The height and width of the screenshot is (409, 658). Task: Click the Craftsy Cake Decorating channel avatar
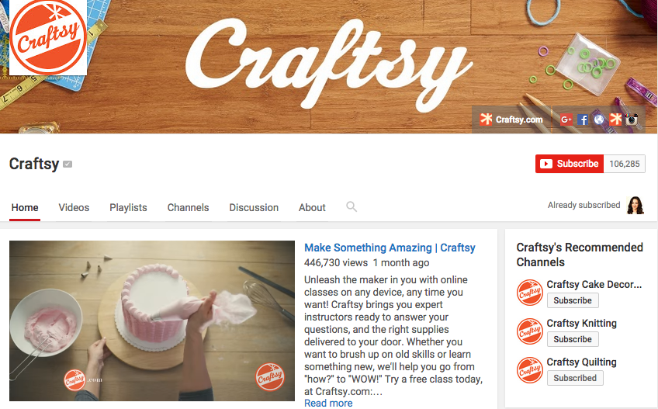pyautogui.click(x=530, y=293)
